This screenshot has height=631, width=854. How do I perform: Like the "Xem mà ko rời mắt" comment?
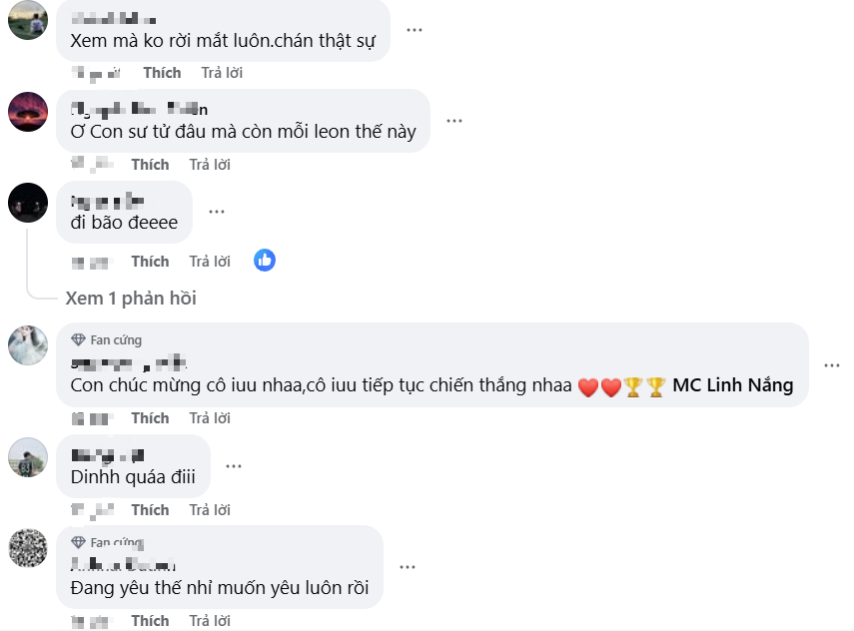[x=162, y=73]
